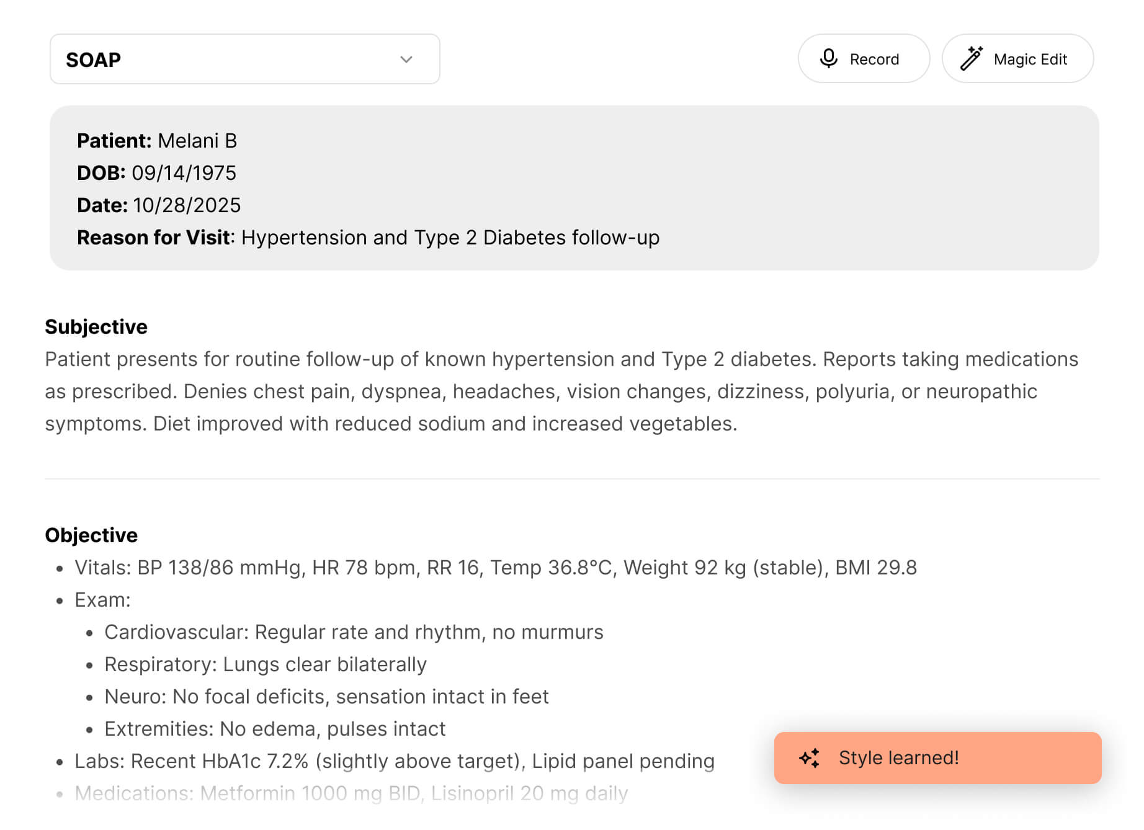Viewport: 1144px width, 830px height.
Task: Dismiss the Style learned! notification
Action: tap(937, 757)
